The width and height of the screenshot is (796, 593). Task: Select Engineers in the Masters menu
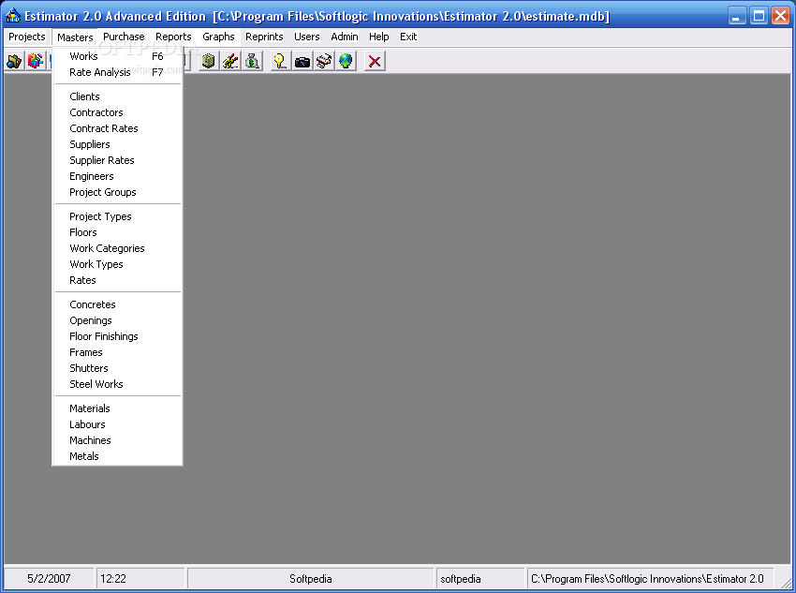[x=117, y=176]
